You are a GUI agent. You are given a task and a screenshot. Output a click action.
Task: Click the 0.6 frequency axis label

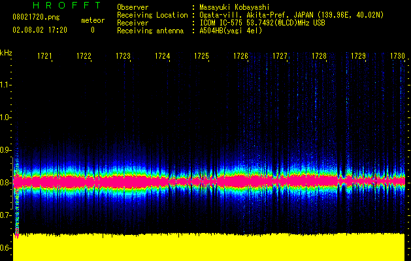pyautogui.click(x=6, y=248)
